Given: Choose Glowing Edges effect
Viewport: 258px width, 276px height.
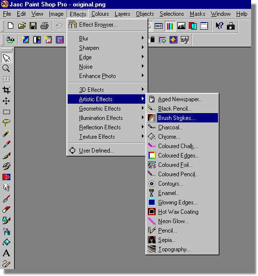Looking at the screenshot, I should pyautogui.click(x=182, y=202).
